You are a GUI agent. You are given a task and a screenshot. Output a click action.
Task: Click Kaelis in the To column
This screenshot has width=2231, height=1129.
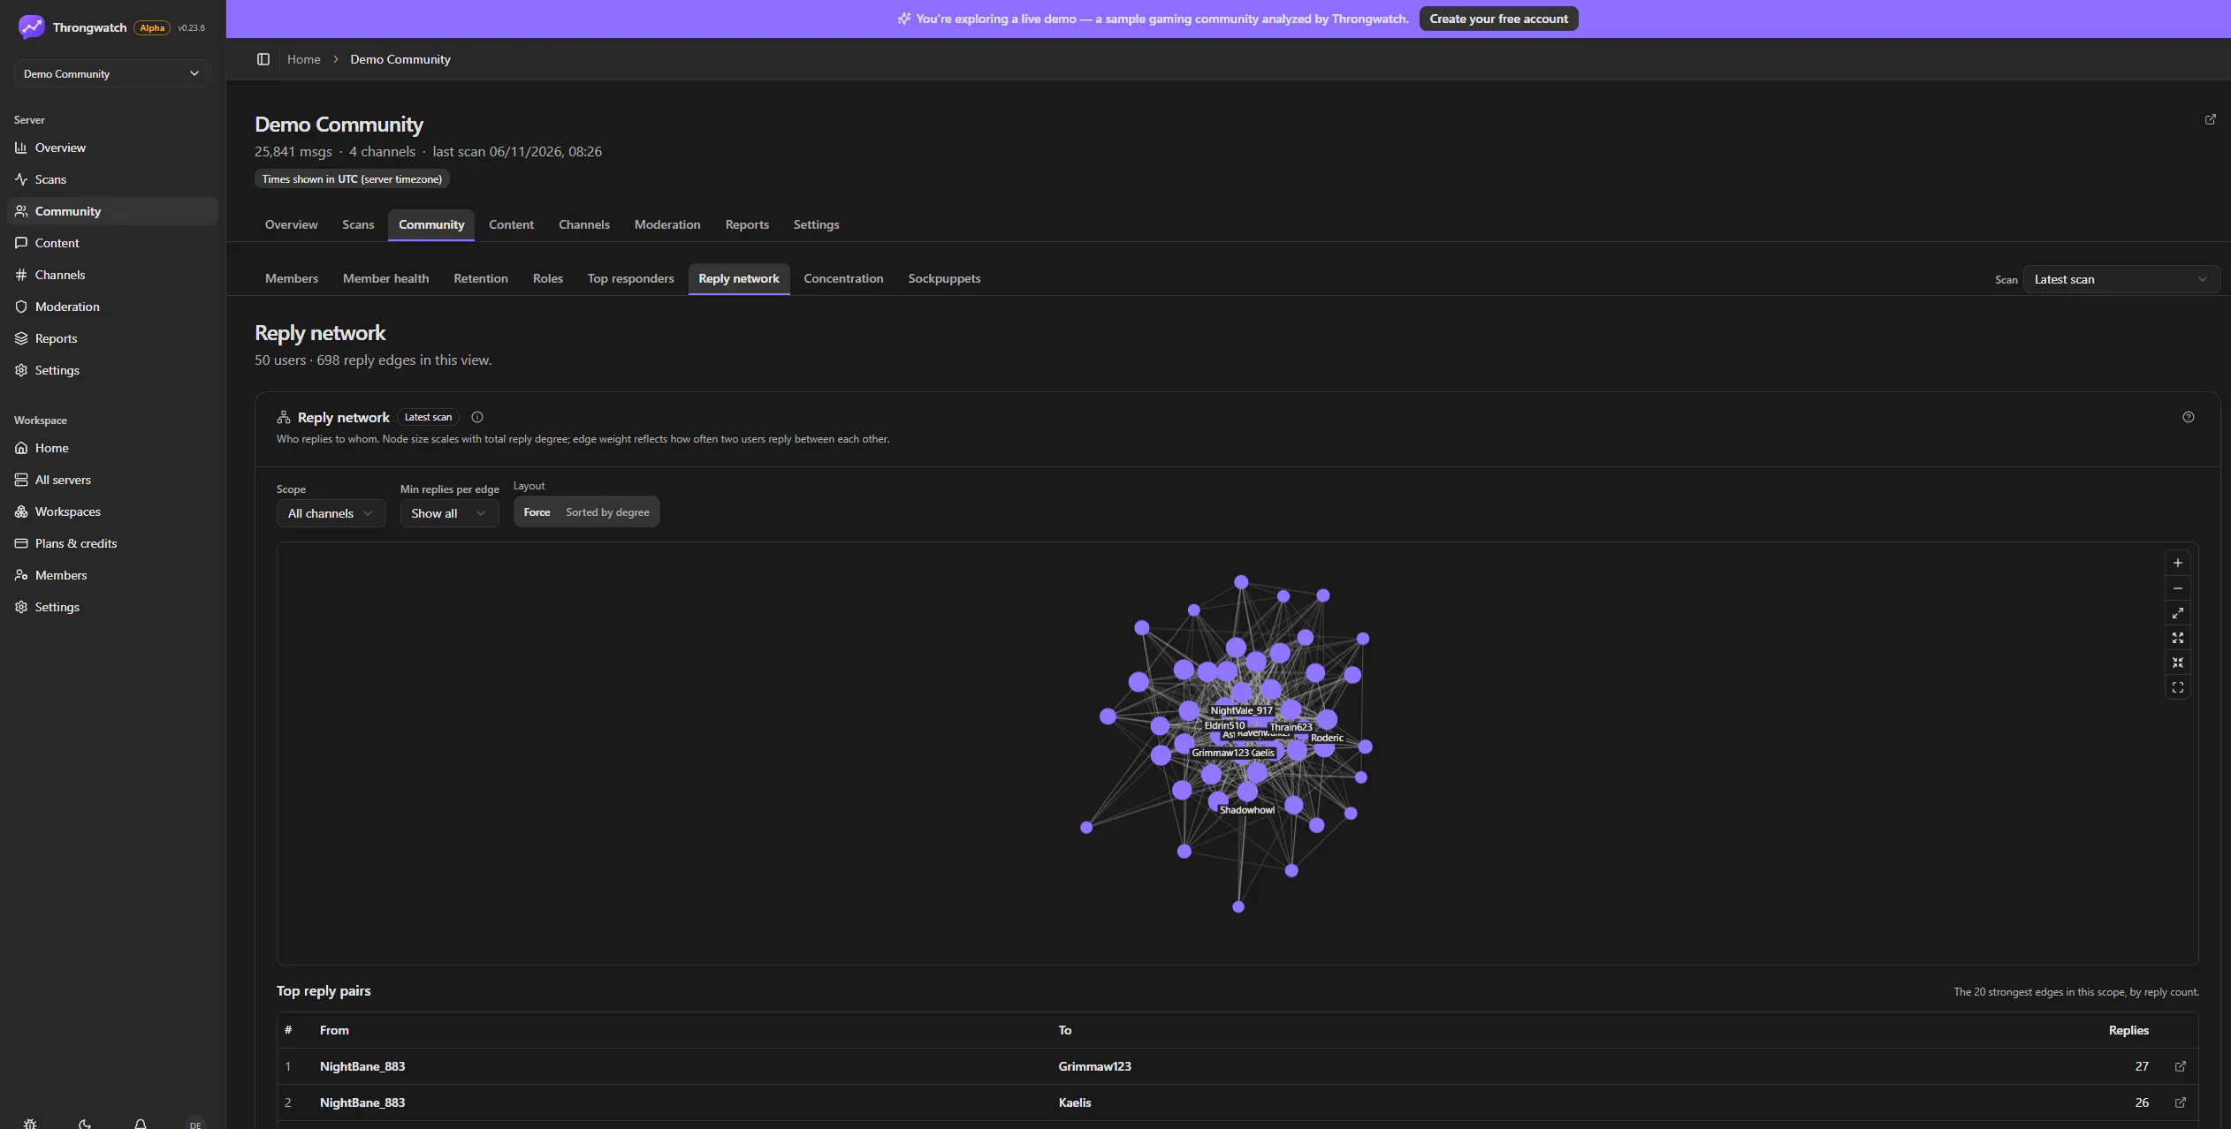(1075, 1102)
